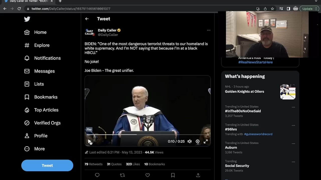Open a new browser tab
The width and height of the screenshot is (321, 180).
coord(60,1)
